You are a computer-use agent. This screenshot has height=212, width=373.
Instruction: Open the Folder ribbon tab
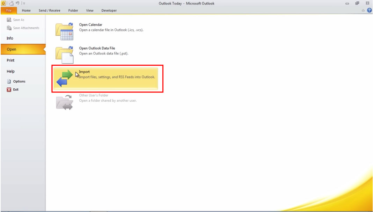click(x=73, y=10)
